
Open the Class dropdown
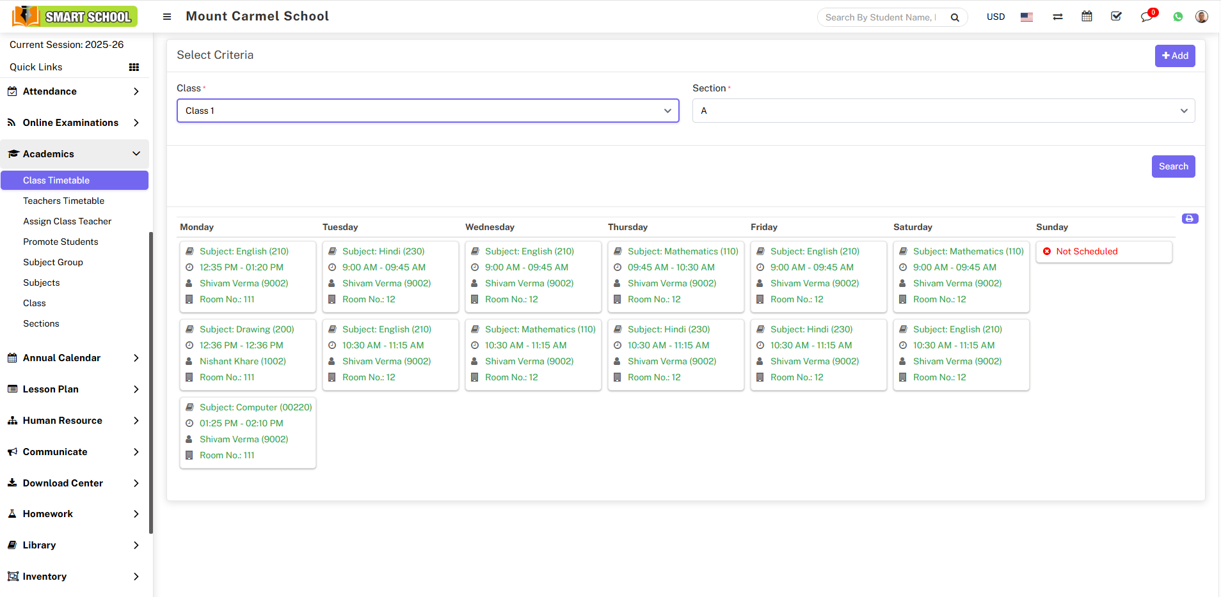[x=427, y=111]
